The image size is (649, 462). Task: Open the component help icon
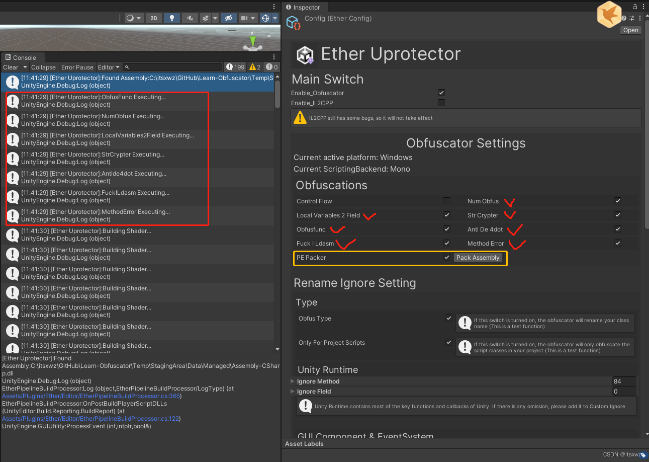pyautogui.click(x=624, y=18)
